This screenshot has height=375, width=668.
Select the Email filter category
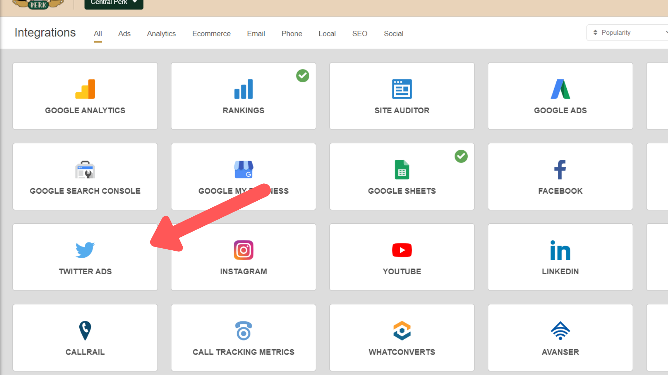click(256, 33)
